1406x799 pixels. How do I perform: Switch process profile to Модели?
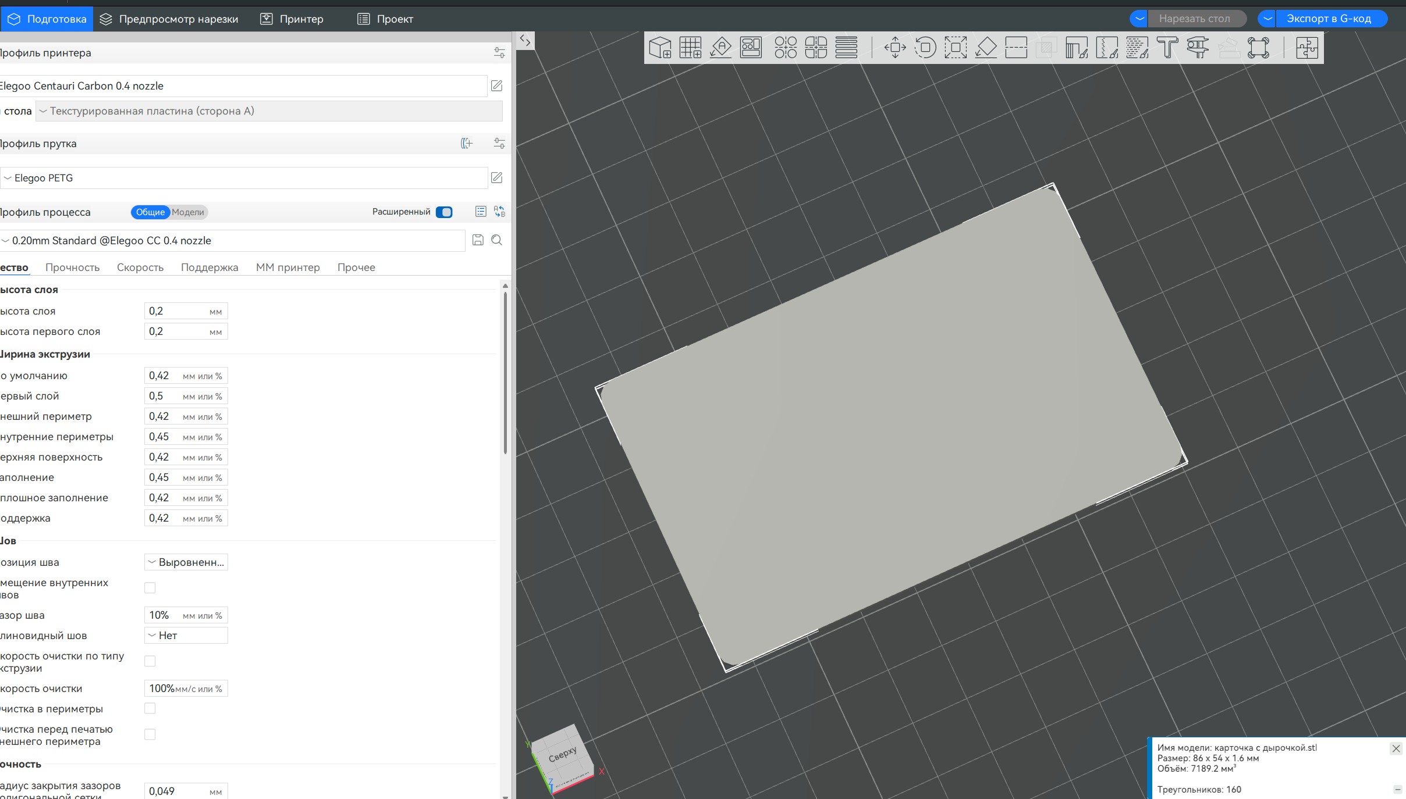click(188, 212)
